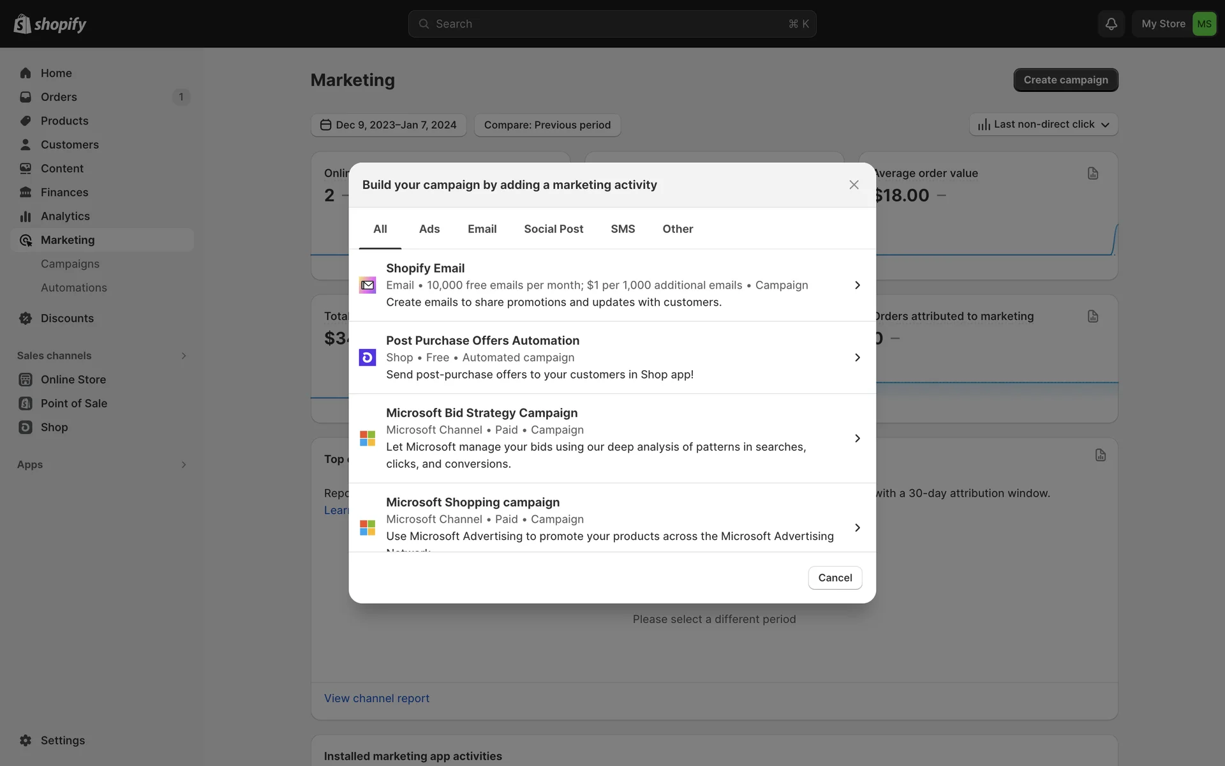Switch to the Ads tab
1225x766 pixels.
pos(429,229)
